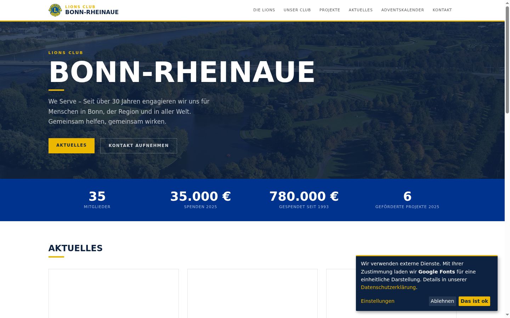Click the Kontakt aufnehmen button
Image resolution: width=510 pixels, height=318 pixels.
pos(138,146)
